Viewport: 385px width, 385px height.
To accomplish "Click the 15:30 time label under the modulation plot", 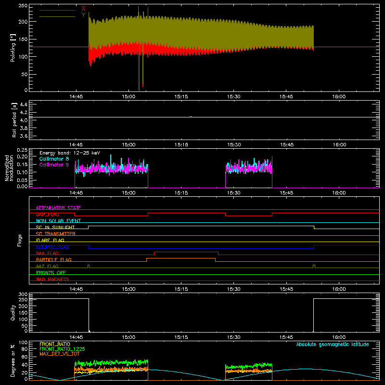I will [234, 193].
